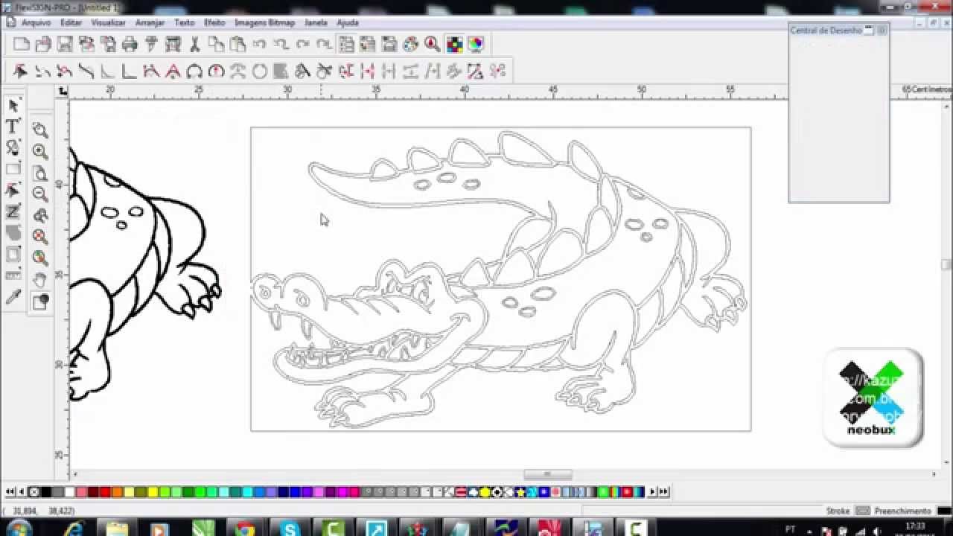Open the Arquivo menu
This screenshot has height=536, width=953.
point(36,22)
